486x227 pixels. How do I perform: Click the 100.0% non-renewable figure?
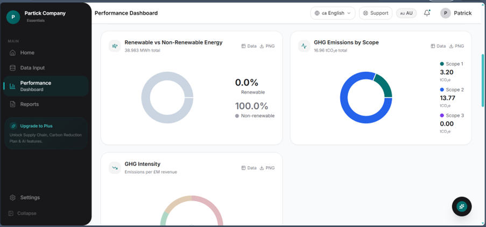[251, 106]
